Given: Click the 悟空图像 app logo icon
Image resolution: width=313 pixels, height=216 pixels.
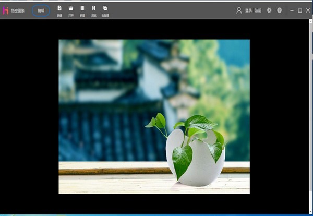Looking at the screenshot, I should click(x=5, y=10).
